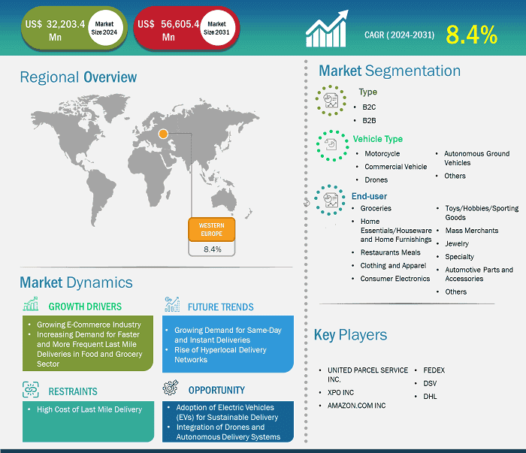Click the Market Size 2024 white circle

pyautogui.click(x=104, y=28)
